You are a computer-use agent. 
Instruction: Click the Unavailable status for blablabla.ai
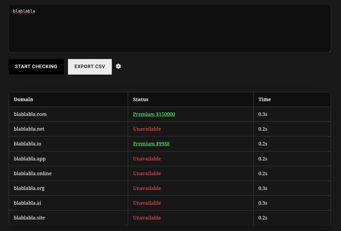[x=147, y=203]
